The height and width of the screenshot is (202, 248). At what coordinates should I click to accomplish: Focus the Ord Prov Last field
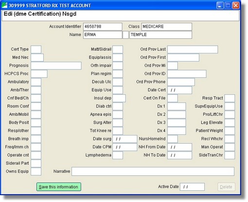pos(193,50)
